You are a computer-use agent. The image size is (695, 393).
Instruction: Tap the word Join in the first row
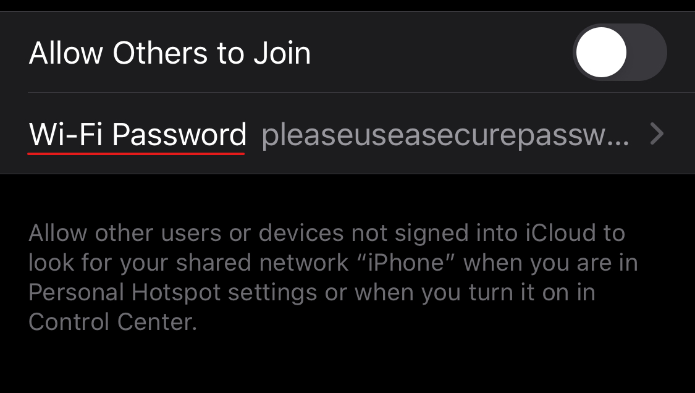click(282, 53)
